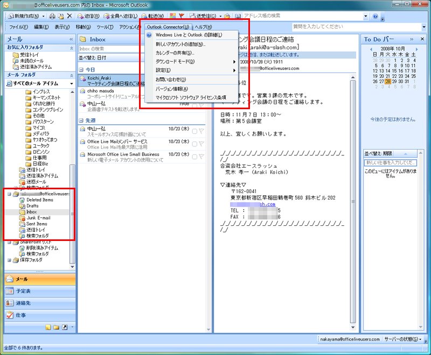Open the すべてのメール アイテム dropdown
431x355 pixels.
(x=72, y=83)
